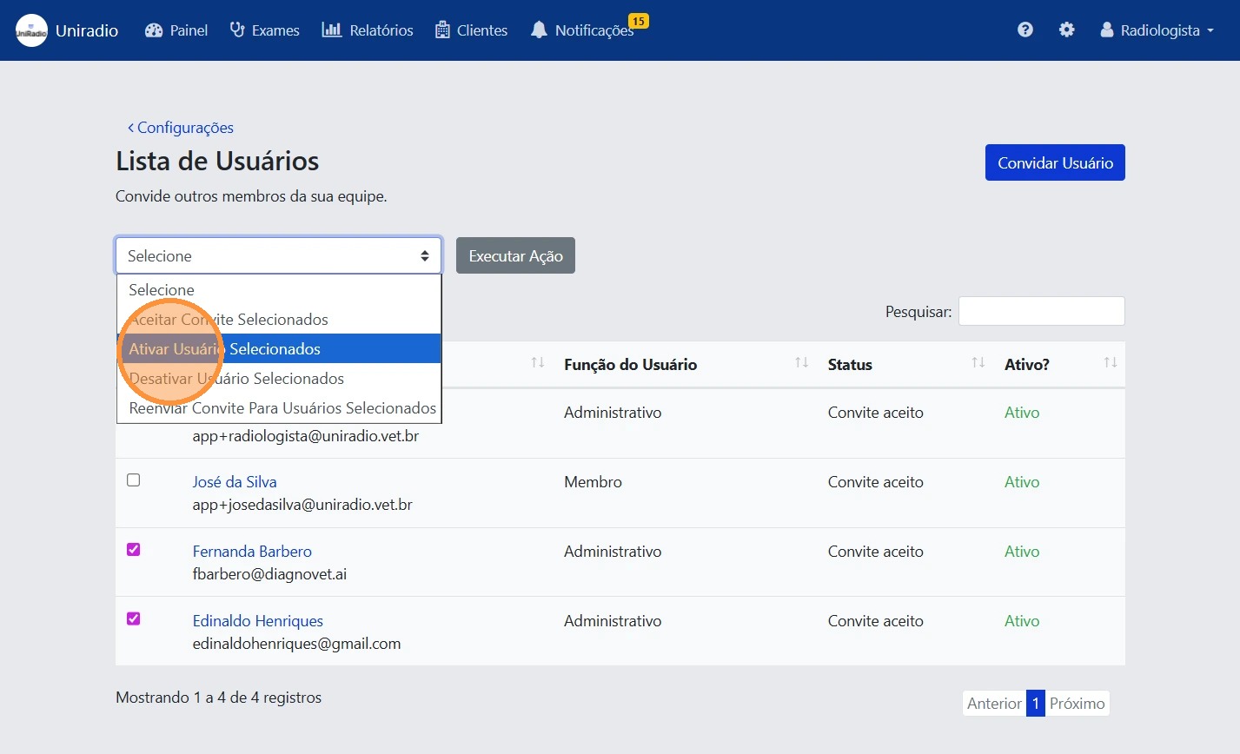The image size is (1240, 754).
Task: Check the José da Silva checkbox
Action: pos(134,480)
